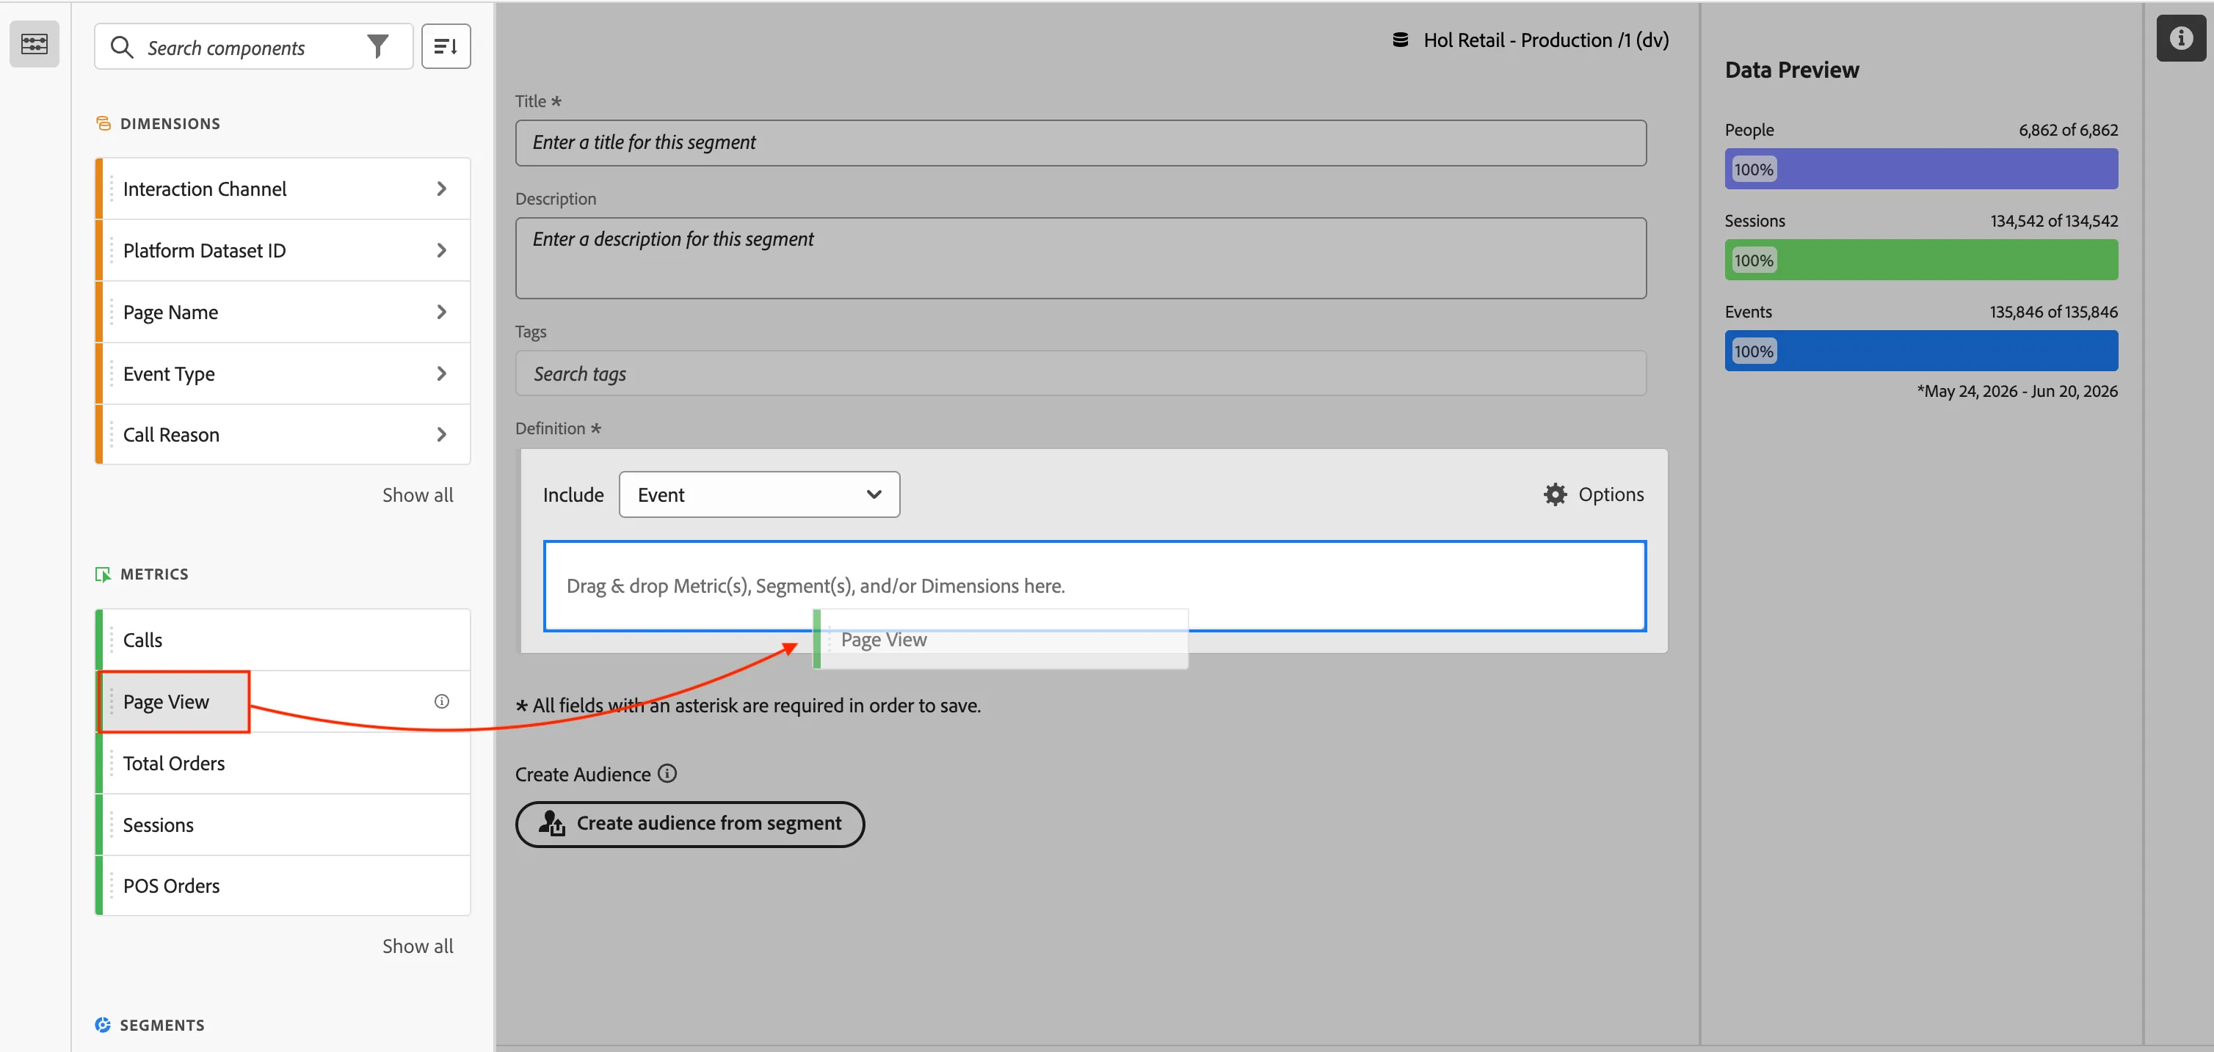Click the Hol Retail - Production data view name

tap(1546, 40)
